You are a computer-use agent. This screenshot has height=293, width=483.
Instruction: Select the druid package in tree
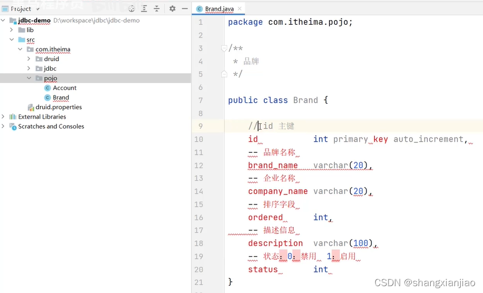click(x=52, y=59)
